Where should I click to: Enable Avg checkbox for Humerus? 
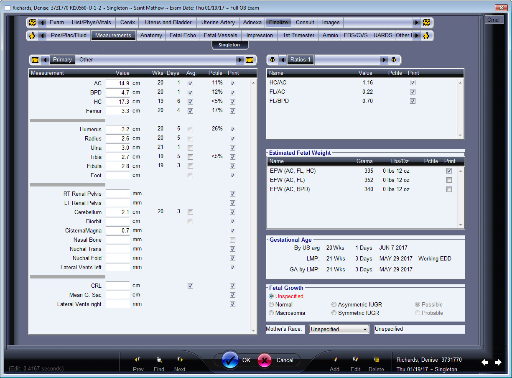click(191, 129)
